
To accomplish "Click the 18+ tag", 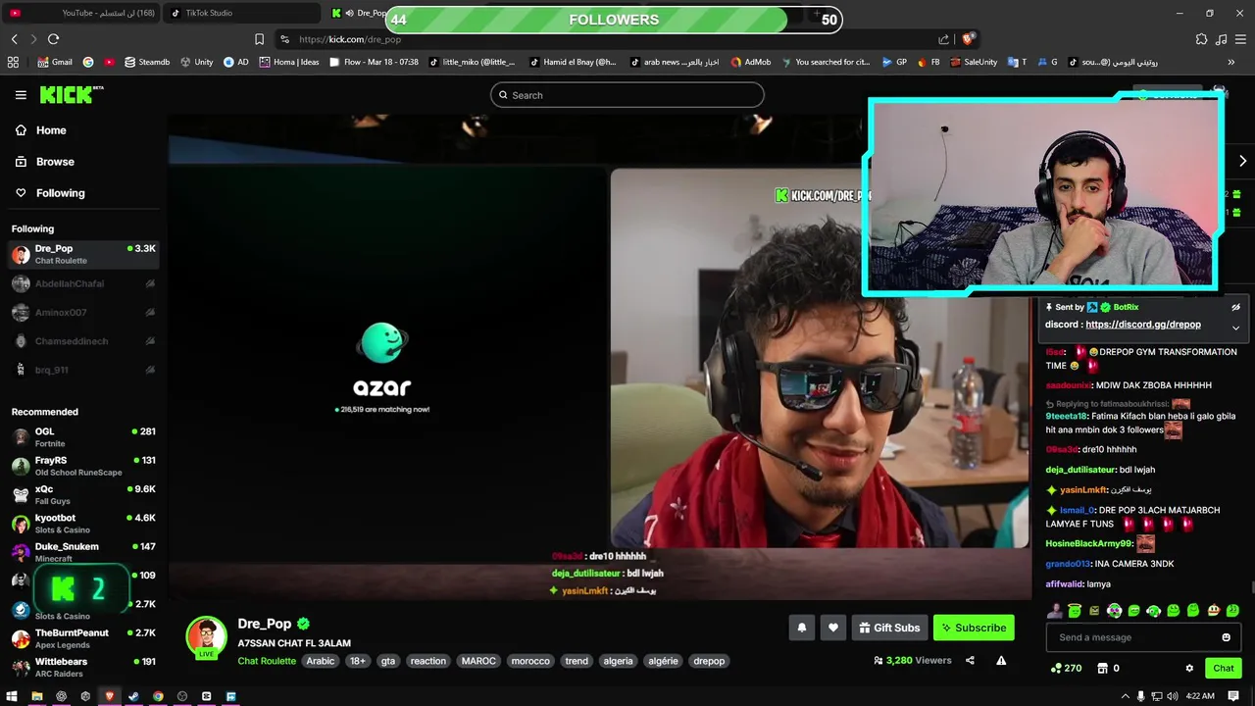I will pyautogui.click(x=358, y=661).
